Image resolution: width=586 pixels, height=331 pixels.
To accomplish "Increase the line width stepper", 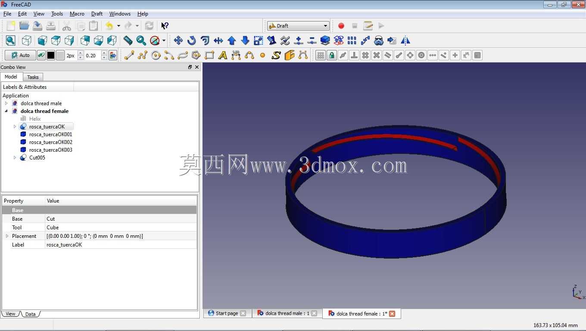I will (x=81, y=53).
